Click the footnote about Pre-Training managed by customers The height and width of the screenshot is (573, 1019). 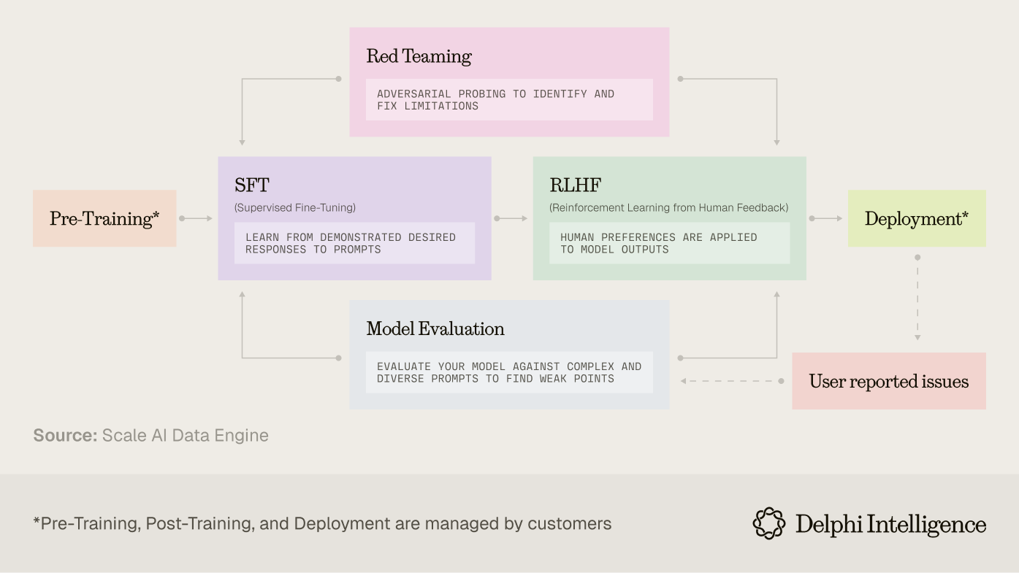322,523
